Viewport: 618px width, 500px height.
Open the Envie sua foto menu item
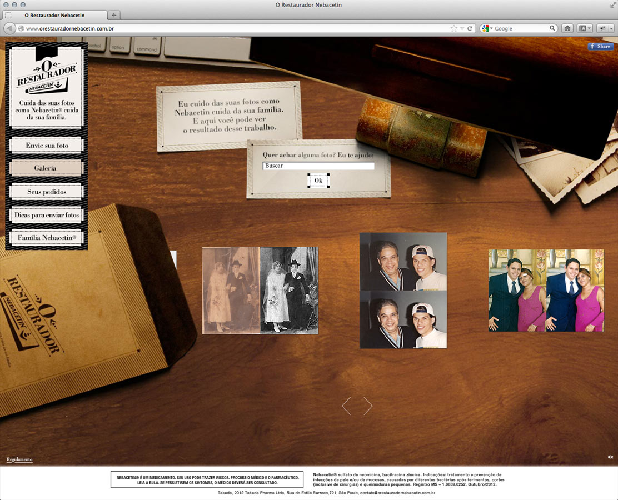47,146
